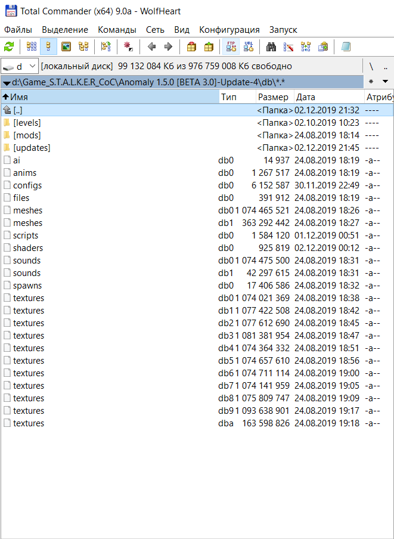Image resolution: width=394 pixels, height=539 pixels.
Task: Select the meshes db0 file
Action: tap(197, 210)
